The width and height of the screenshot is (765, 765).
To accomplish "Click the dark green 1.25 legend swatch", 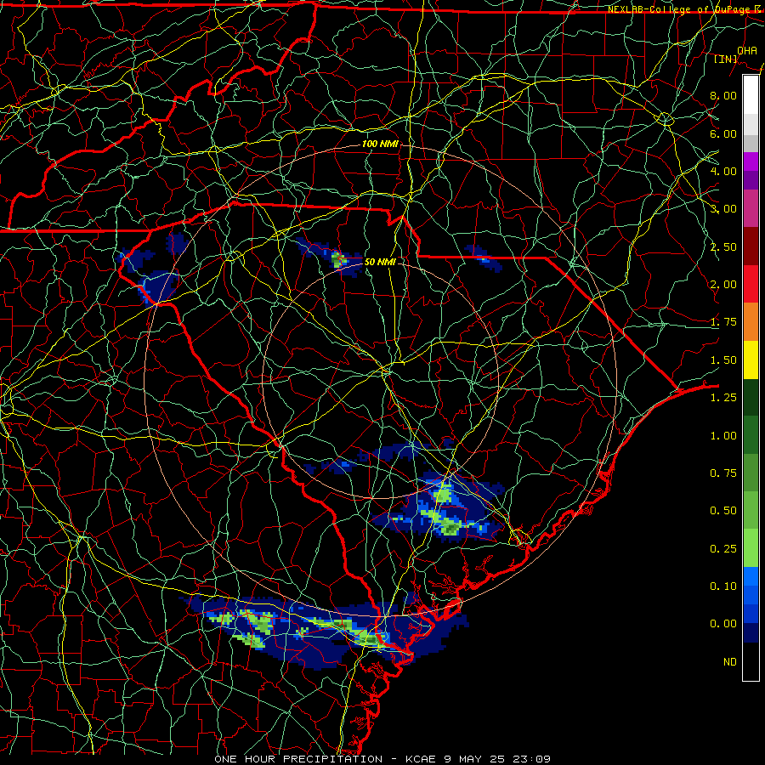I will point(751,397).
